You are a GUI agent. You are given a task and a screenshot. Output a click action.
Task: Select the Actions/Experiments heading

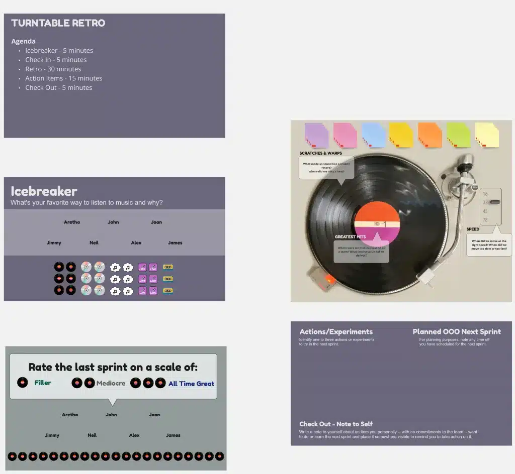coord(336,332)
